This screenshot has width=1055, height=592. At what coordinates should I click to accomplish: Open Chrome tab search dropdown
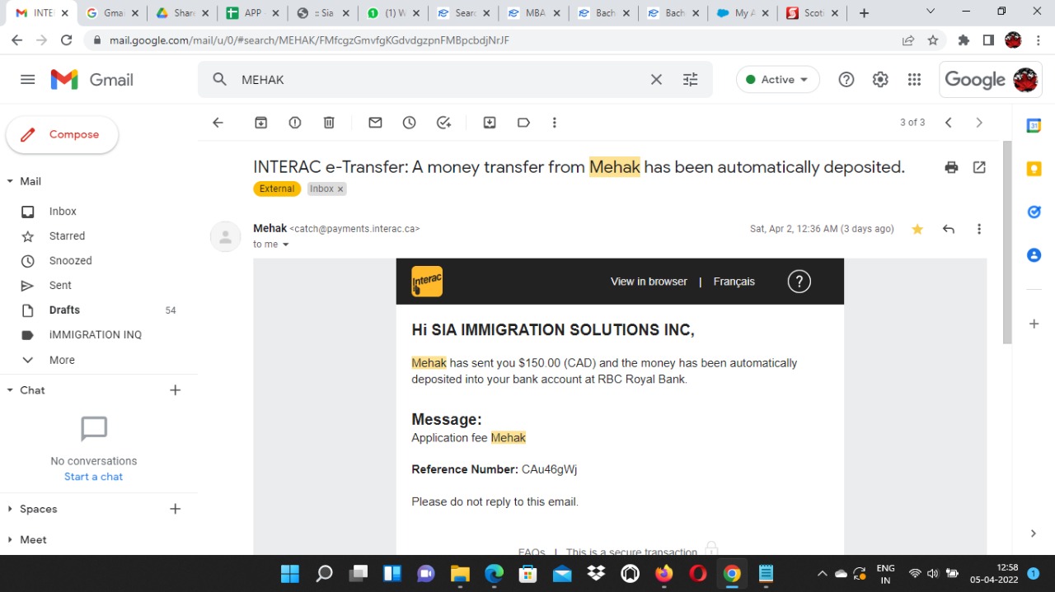(x=931, y=12)
